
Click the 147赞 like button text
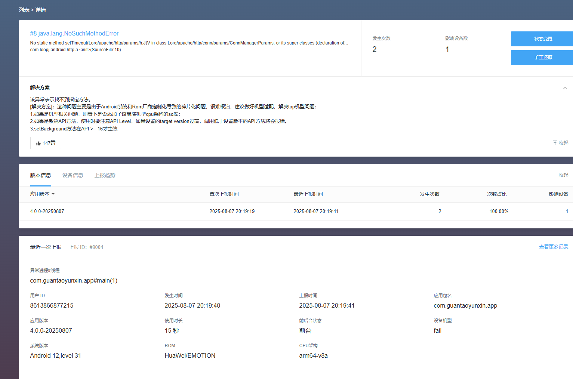(49, 143)
